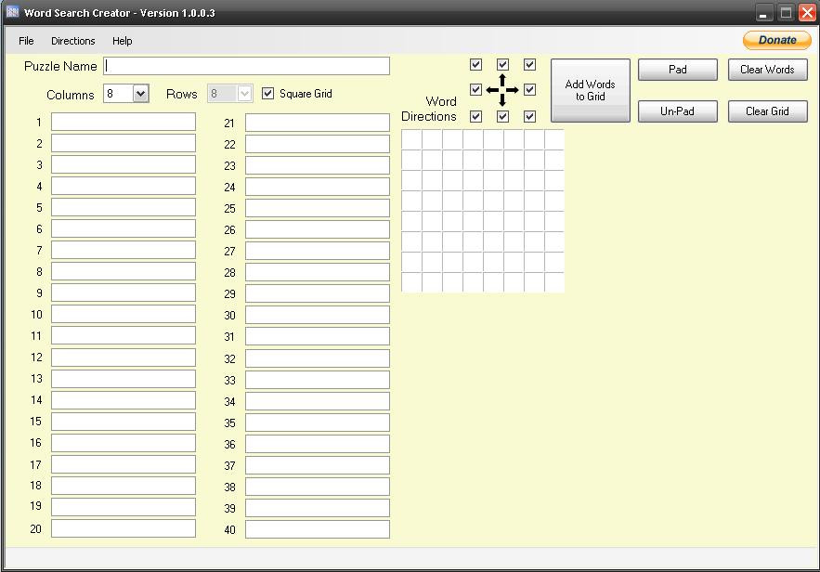Click word entry field 28

click(318, 272)
